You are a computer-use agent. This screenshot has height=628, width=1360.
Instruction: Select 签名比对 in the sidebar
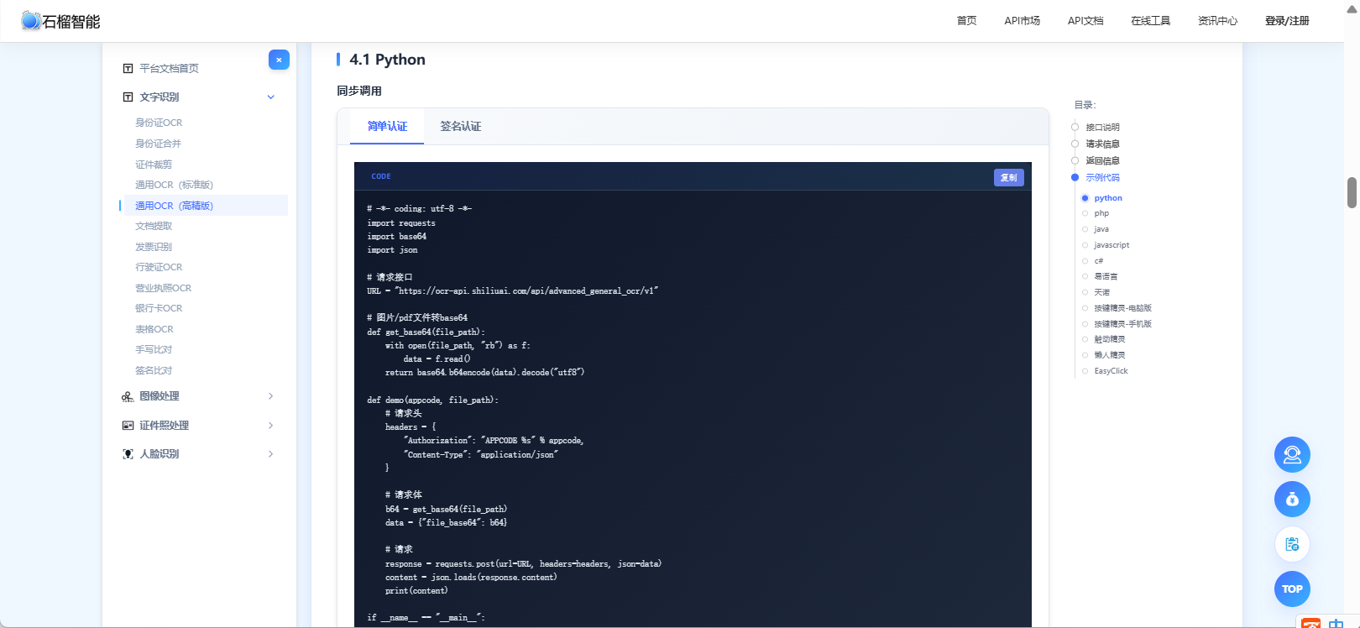click(154, 370)
